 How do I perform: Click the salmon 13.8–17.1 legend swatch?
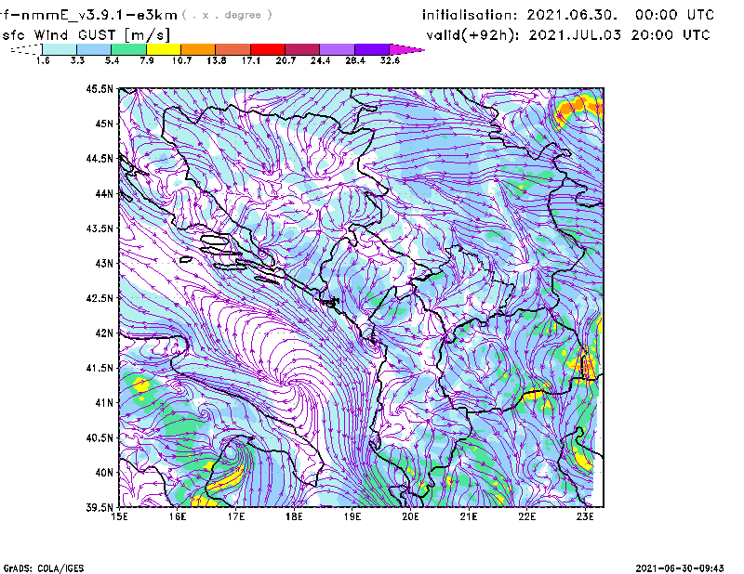pos(233,49)
